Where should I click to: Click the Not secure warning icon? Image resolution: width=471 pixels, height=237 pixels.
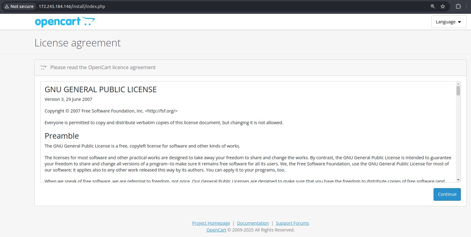click(6, 6)
